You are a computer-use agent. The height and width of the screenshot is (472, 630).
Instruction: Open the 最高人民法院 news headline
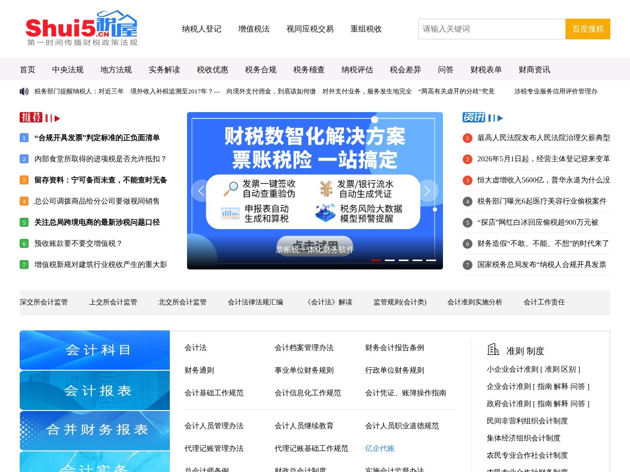(x=544, y=138)
